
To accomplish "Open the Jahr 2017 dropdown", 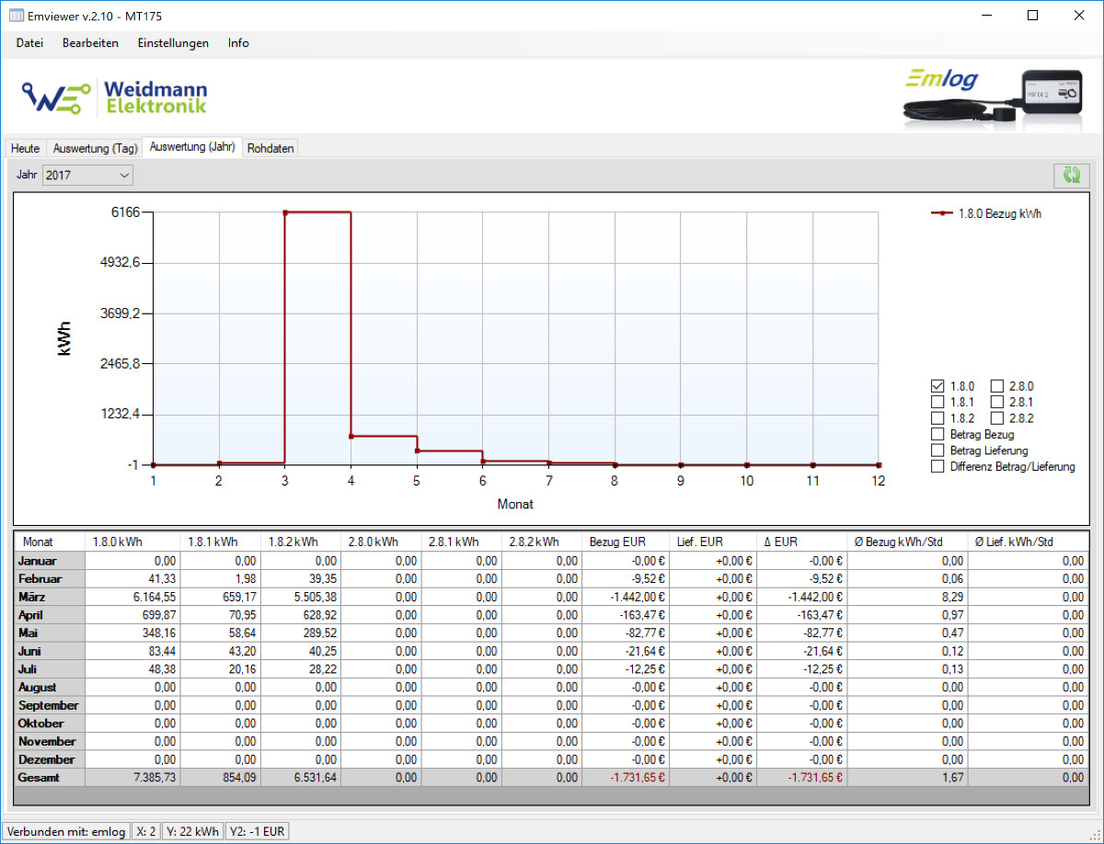I will pos(87,175).
